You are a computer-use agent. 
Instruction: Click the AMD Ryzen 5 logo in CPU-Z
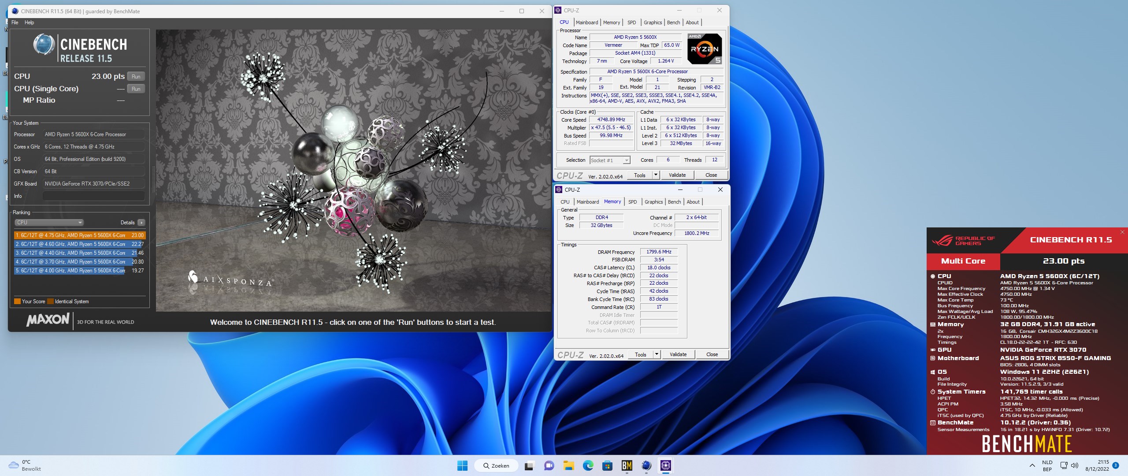point(704,49)
